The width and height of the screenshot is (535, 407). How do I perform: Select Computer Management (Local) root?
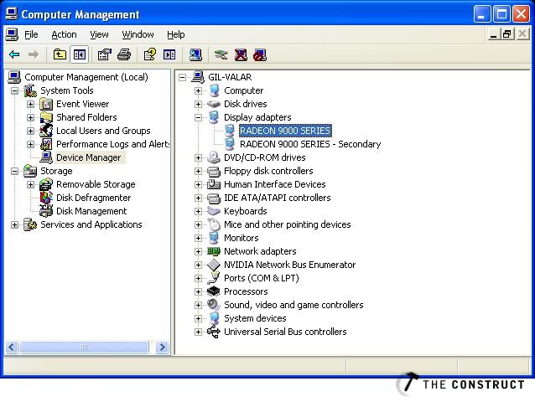(86, 77)
